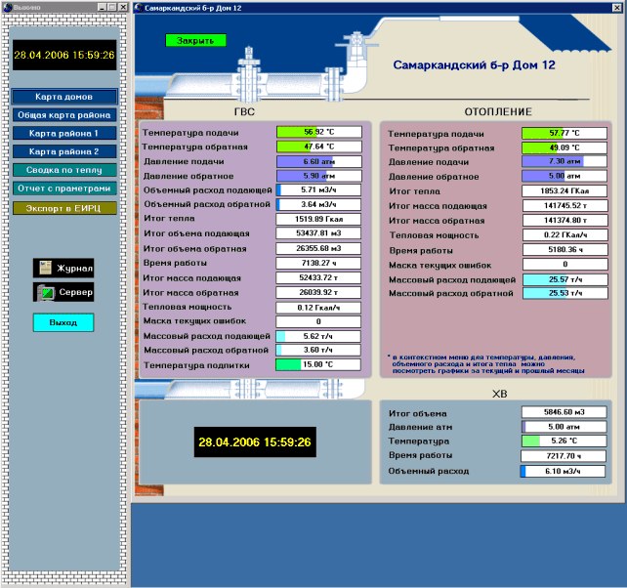Switch to Карта района 1
Screen dimensions: 627x588
point(63,133)
